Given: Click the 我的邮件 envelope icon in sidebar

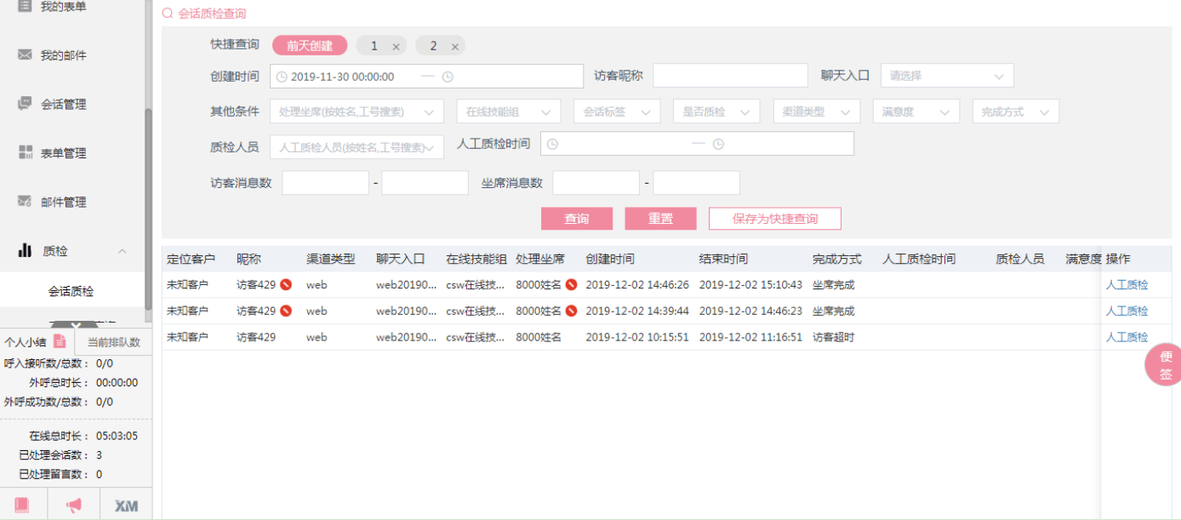Looking at the screenshot, I should [x=25, y=54].
